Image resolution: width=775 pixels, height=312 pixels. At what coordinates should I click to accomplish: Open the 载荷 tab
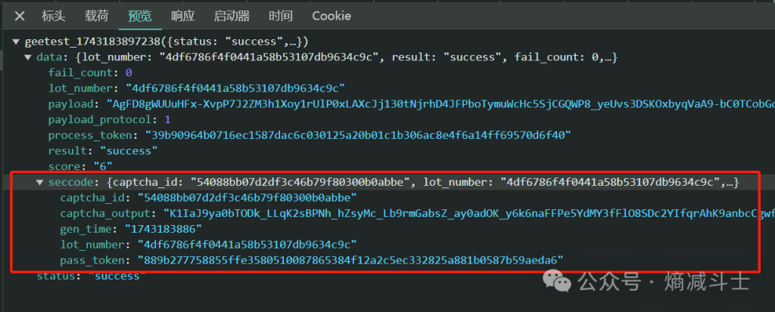[x=96, y=16]
